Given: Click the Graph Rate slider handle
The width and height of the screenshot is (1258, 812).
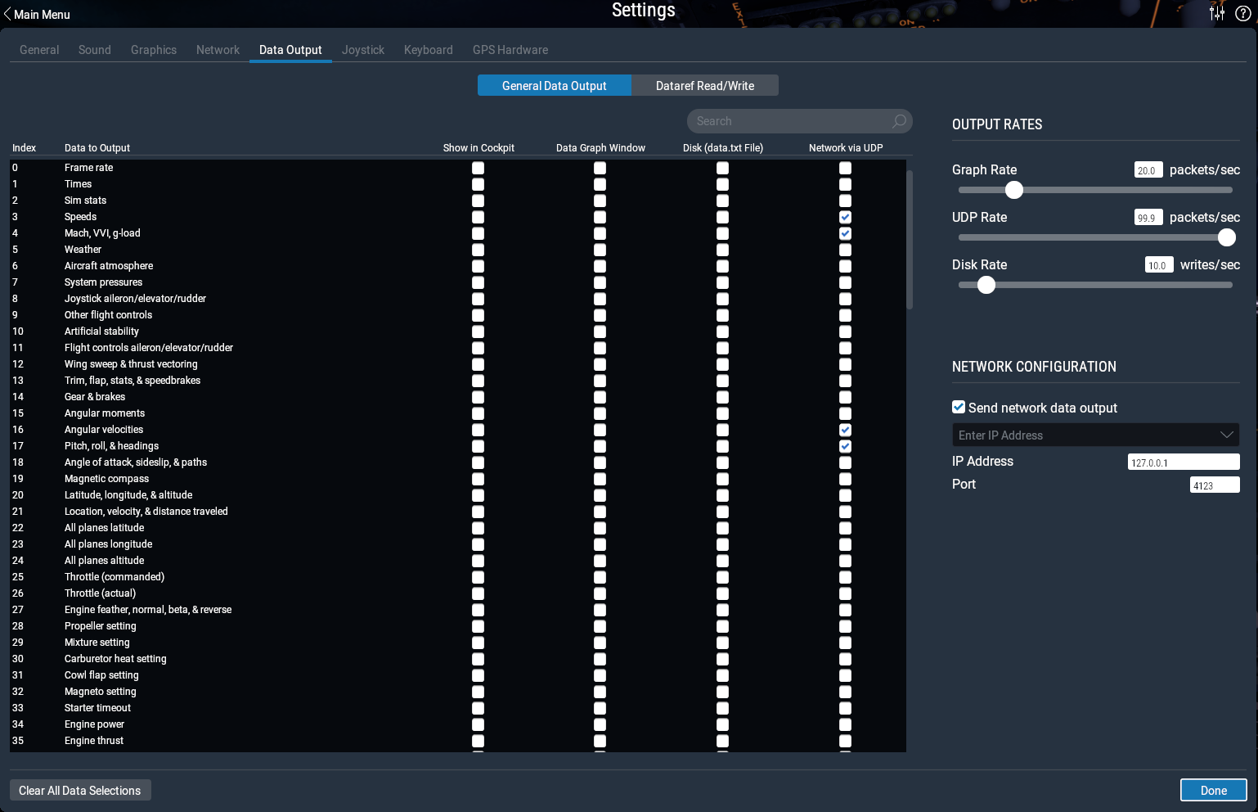Looking at the screenshot, I should click(1013, 190).
